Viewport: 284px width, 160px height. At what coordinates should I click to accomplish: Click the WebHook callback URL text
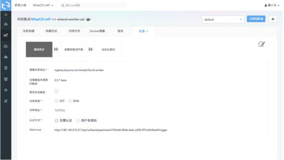(x=111, y=130)
